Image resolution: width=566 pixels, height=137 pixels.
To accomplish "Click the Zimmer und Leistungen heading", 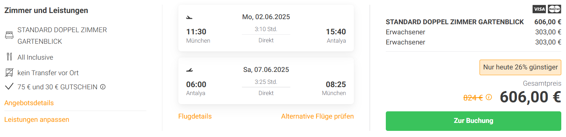I will pos(46,10).
